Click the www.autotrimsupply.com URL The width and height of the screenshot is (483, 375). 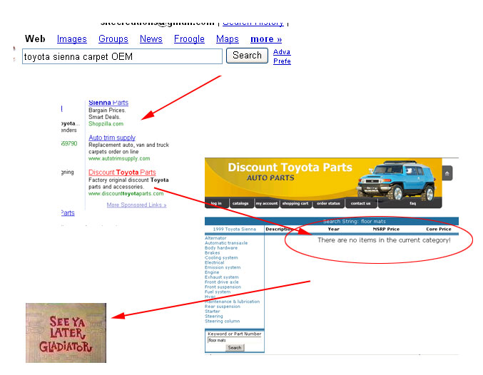coord(119,158)
